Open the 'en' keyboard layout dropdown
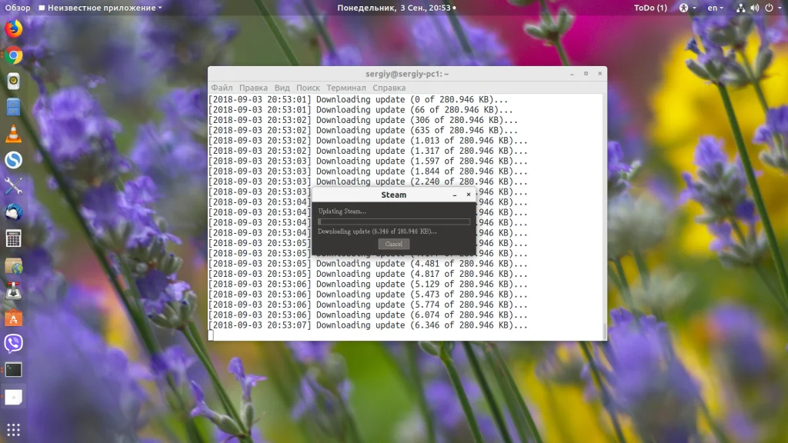 (x=715, y=8)
